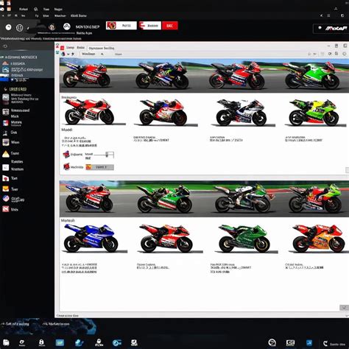Click the red square icon at sidebar bottom
The width and height of the screenshot is (349, 349).
(x=6, y=209)
